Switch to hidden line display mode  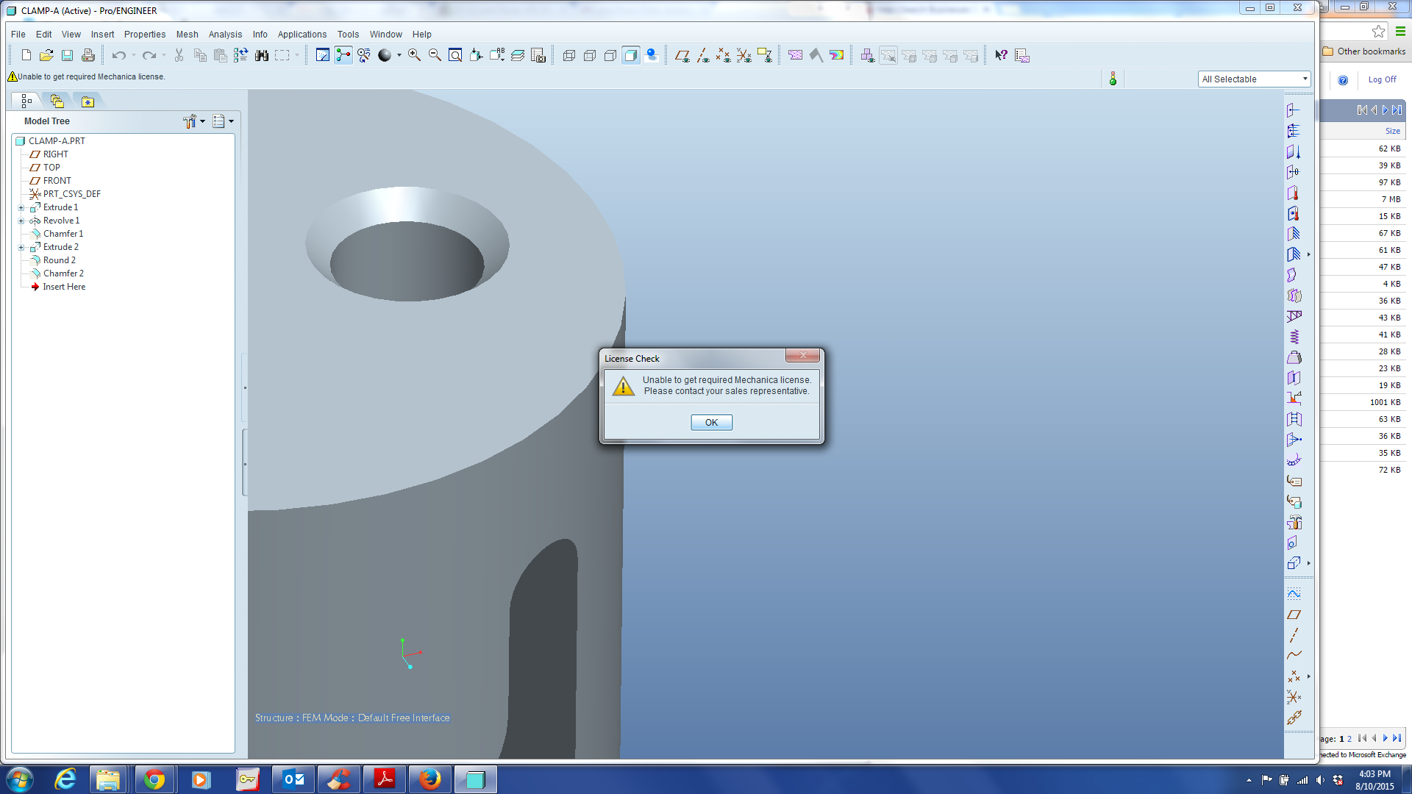coord(589,55)
